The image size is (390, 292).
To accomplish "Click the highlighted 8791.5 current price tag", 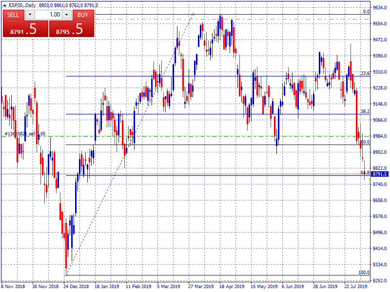I will tap(379, 174).
